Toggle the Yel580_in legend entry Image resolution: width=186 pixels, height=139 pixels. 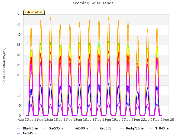tap(79, 129)
